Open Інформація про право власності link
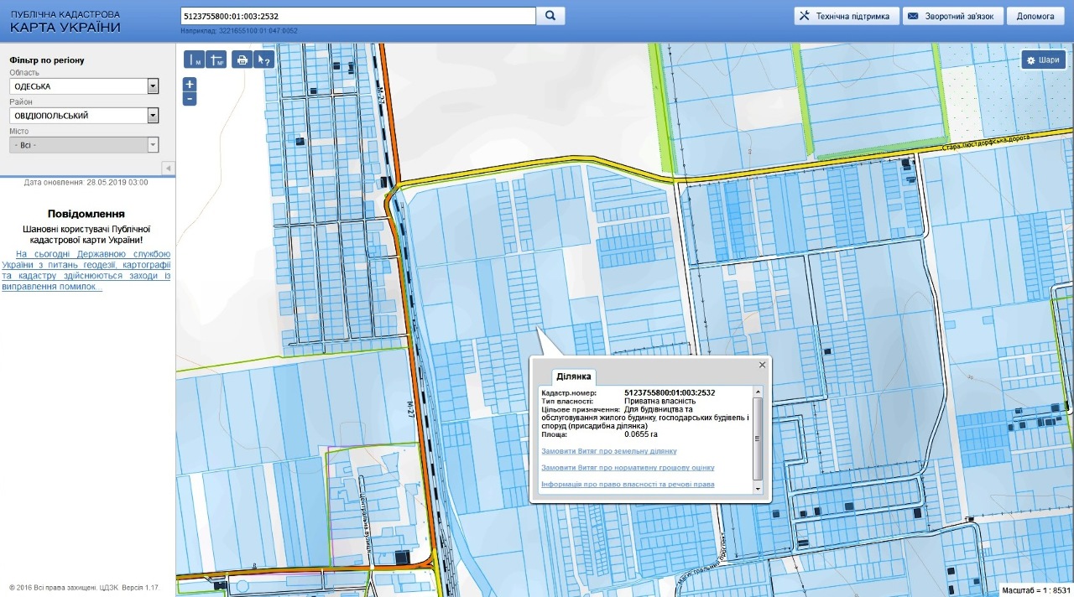The height and width of the screenshot is (597, 1074). click(628, 485)
